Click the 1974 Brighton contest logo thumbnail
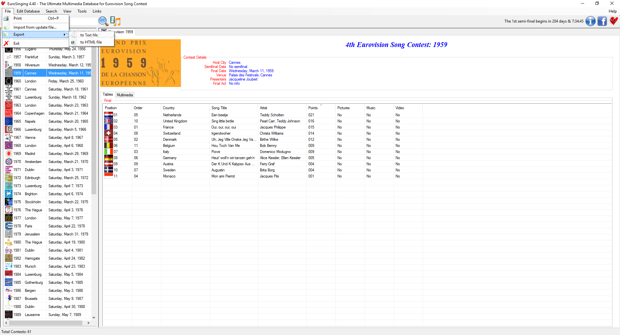Image resolution: width=620 pixels, height=335 pixels. [9, 194]
